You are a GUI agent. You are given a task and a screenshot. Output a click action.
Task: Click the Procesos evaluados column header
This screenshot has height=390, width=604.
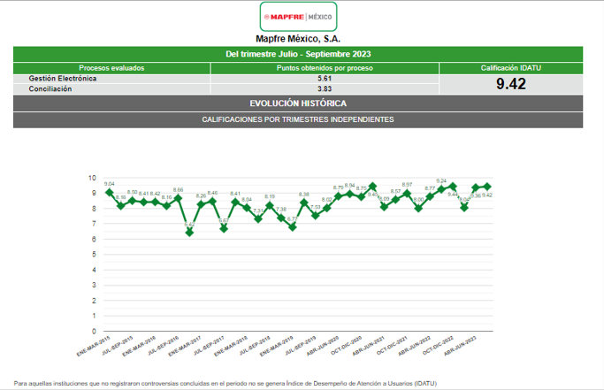click(111, 68)
